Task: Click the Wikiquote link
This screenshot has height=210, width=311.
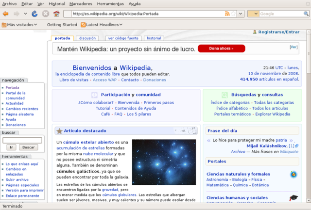Action: (289, 152)
